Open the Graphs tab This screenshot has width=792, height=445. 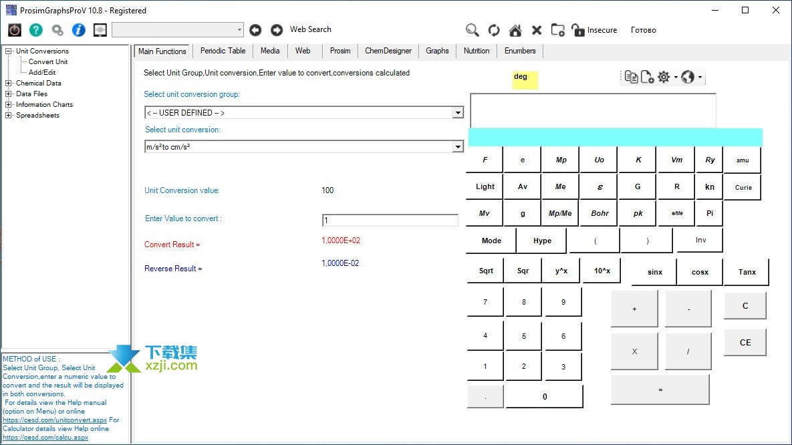pos(437,51)
